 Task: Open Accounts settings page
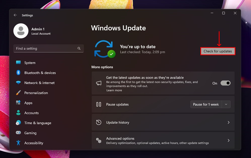[31, 113]
